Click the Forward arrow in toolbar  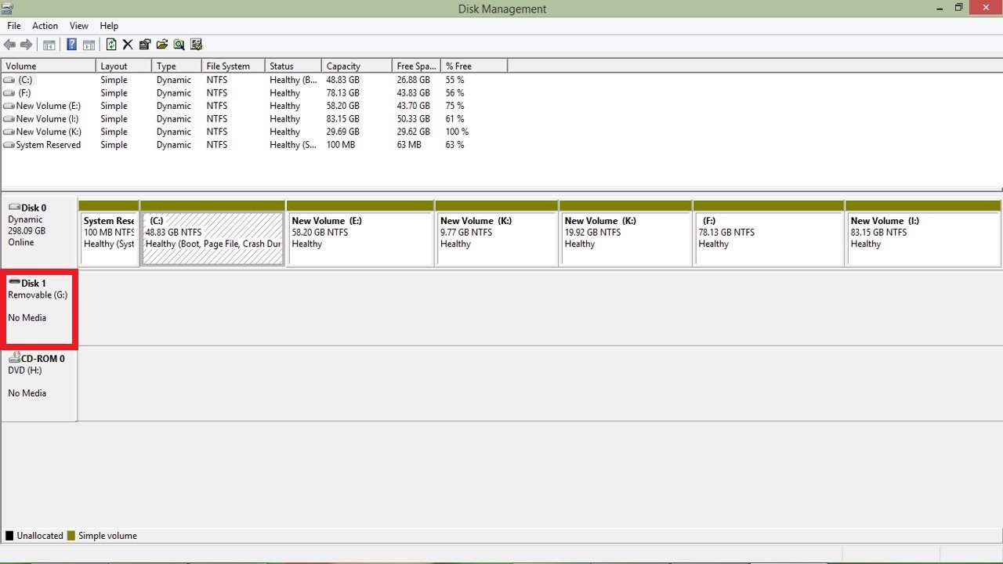point(27,45)
